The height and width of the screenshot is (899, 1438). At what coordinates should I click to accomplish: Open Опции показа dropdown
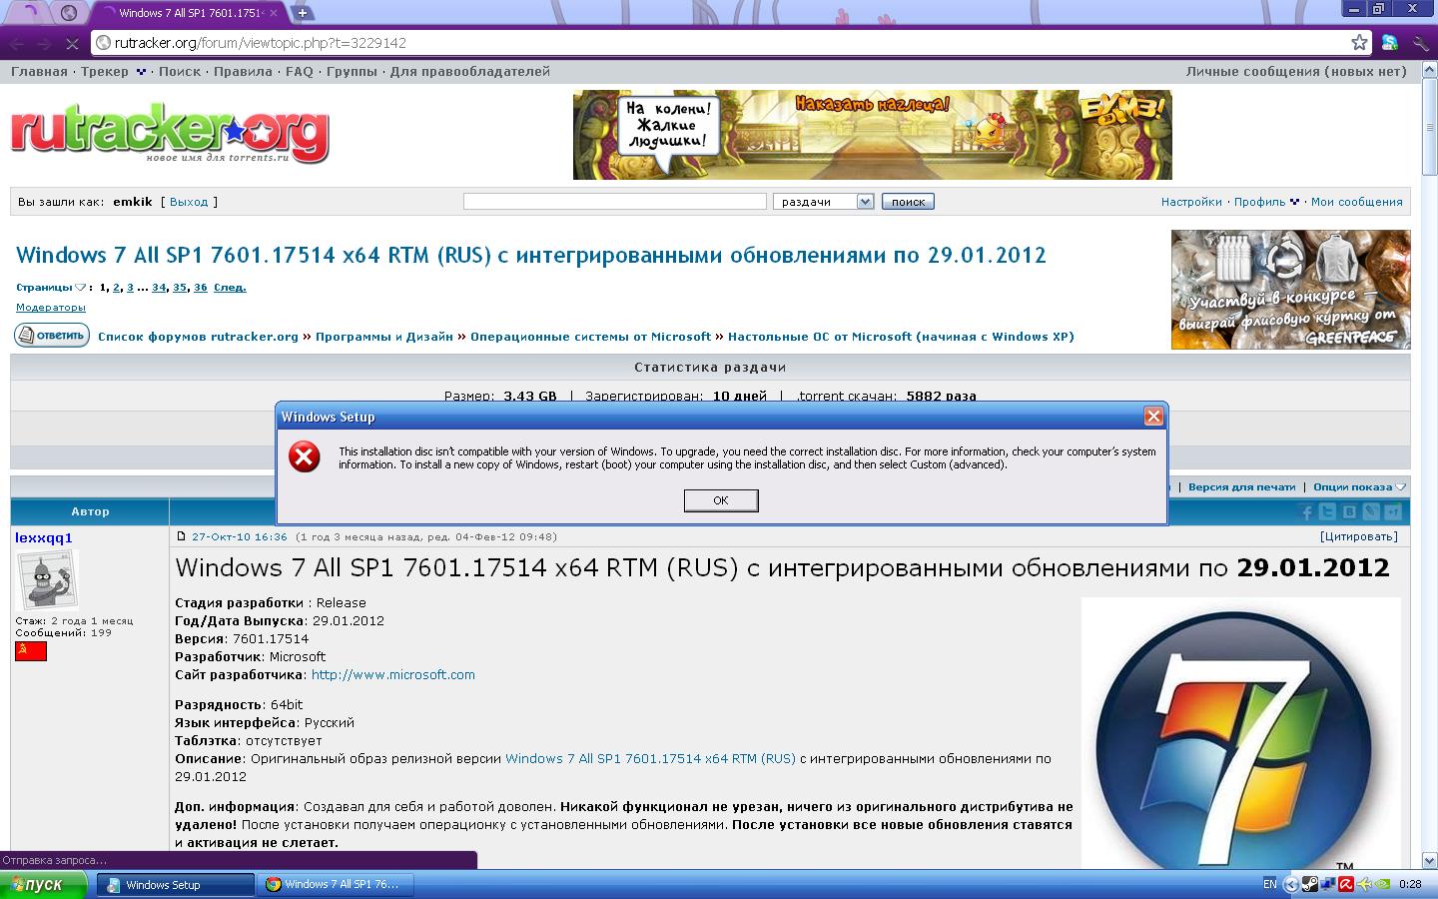1359,487
